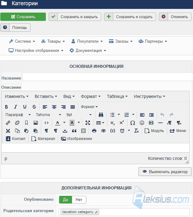The height and width of the screenshot is (217, 193).
Task: Open Настройки отображения menu
Action: tap(36, 51)
